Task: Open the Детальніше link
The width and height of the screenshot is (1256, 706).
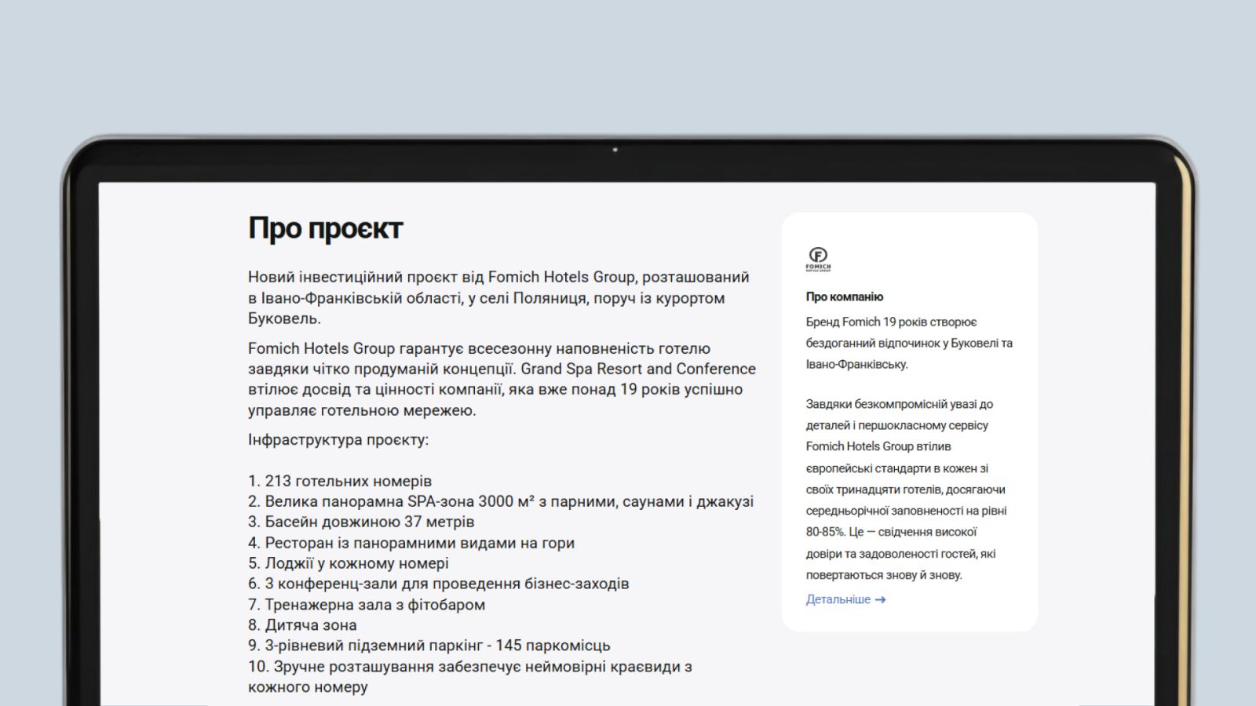Action: click(x=838, y=599)
